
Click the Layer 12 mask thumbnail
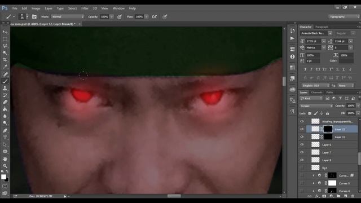tap(328, 129)
